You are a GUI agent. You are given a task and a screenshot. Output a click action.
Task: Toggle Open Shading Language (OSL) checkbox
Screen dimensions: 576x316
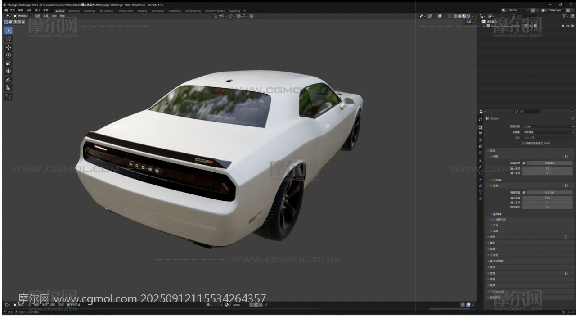[x=523, y=143]
